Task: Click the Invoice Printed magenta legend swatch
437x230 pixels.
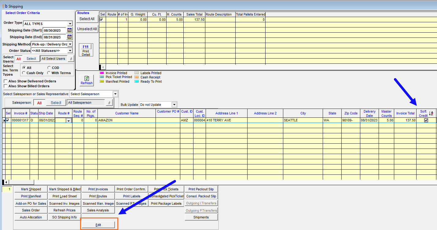Action: (x=102, y=73)
